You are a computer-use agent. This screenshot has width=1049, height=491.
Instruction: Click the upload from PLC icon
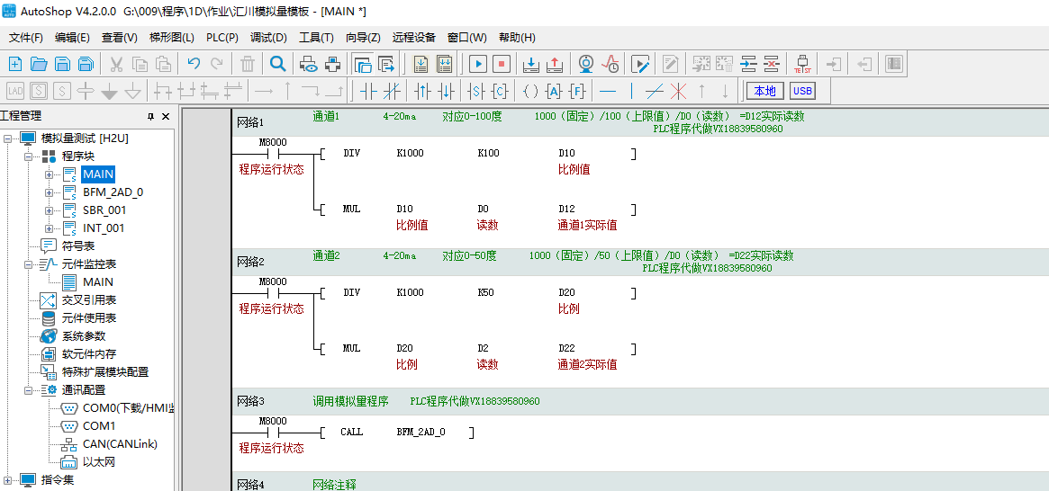[x=555, y=64]
